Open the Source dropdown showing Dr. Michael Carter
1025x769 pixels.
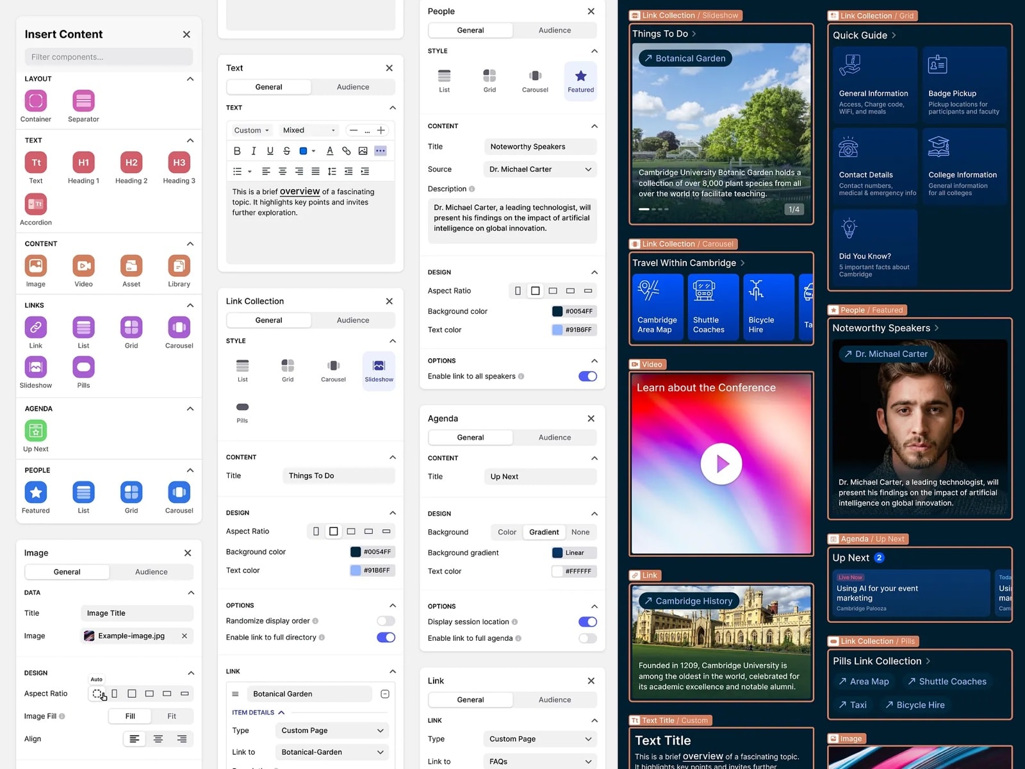point(540,169)
